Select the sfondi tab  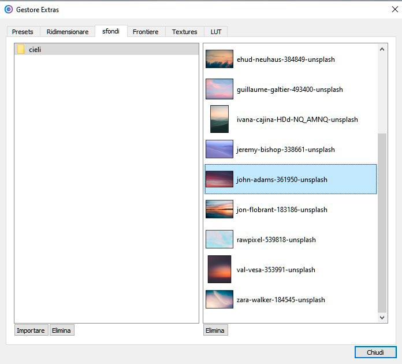click(x=111, y=31)
